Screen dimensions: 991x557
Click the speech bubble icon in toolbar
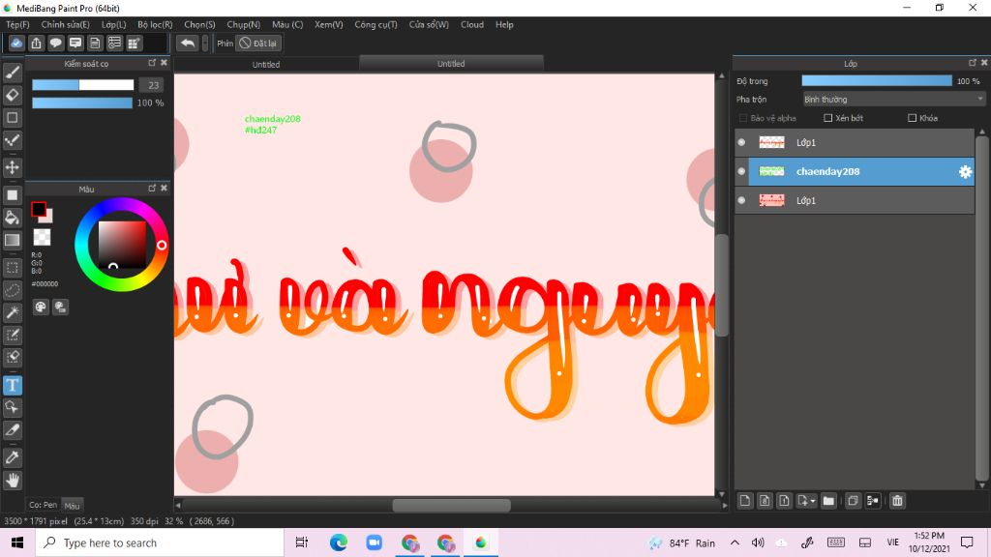click(55, 43)
